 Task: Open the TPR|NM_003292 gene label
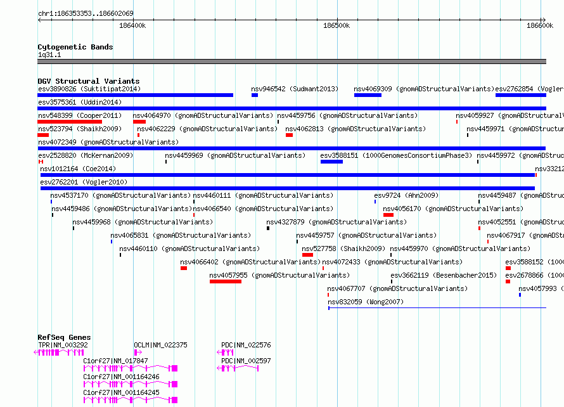coord(63,345)
